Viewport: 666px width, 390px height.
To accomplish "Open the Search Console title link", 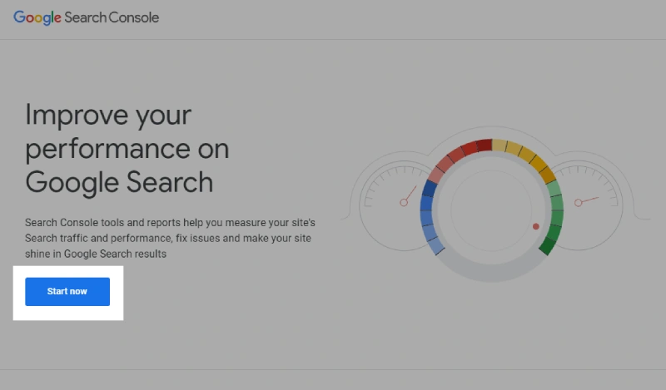I will tap(112, 17).
